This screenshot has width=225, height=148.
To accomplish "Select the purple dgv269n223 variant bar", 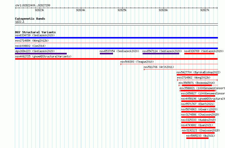I will (x=41, y=54).
